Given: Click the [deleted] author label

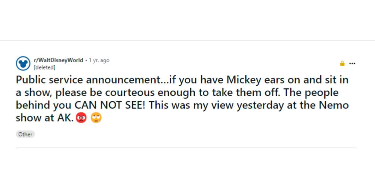Looking at the screenshot, I should point(44,67).
